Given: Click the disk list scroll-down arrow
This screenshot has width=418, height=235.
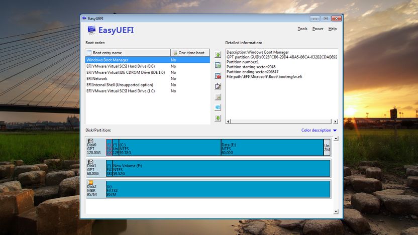Looking at the screenshot, I should point(336,211).
